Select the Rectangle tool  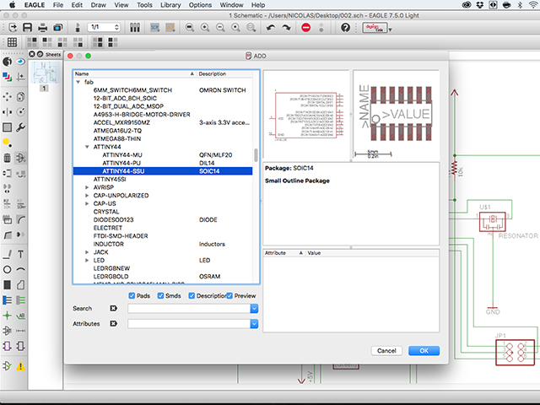coord(7,285)
